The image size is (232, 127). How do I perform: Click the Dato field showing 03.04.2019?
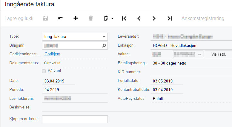59,81
